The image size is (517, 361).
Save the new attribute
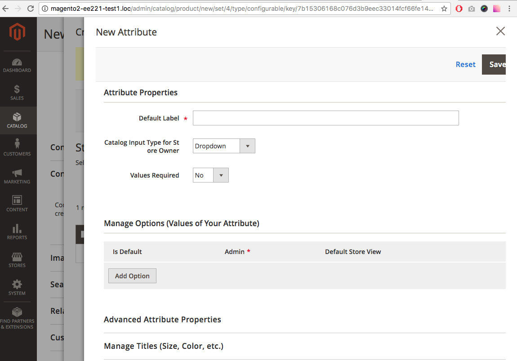tap(494, 65)
